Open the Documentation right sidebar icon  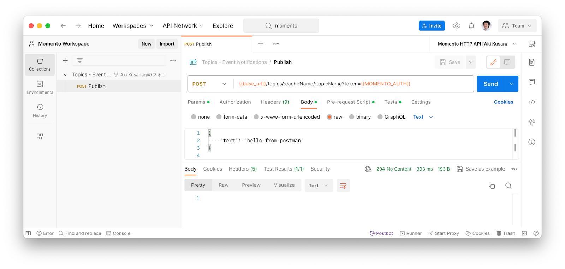532,62
